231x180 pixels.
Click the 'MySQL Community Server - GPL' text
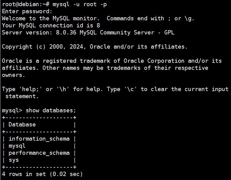click(127, 33)
